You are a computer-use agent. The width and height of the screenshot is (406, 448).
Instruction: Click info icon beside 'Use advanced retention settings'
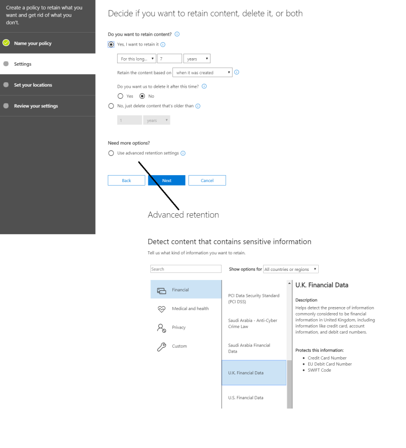(182, 153)
